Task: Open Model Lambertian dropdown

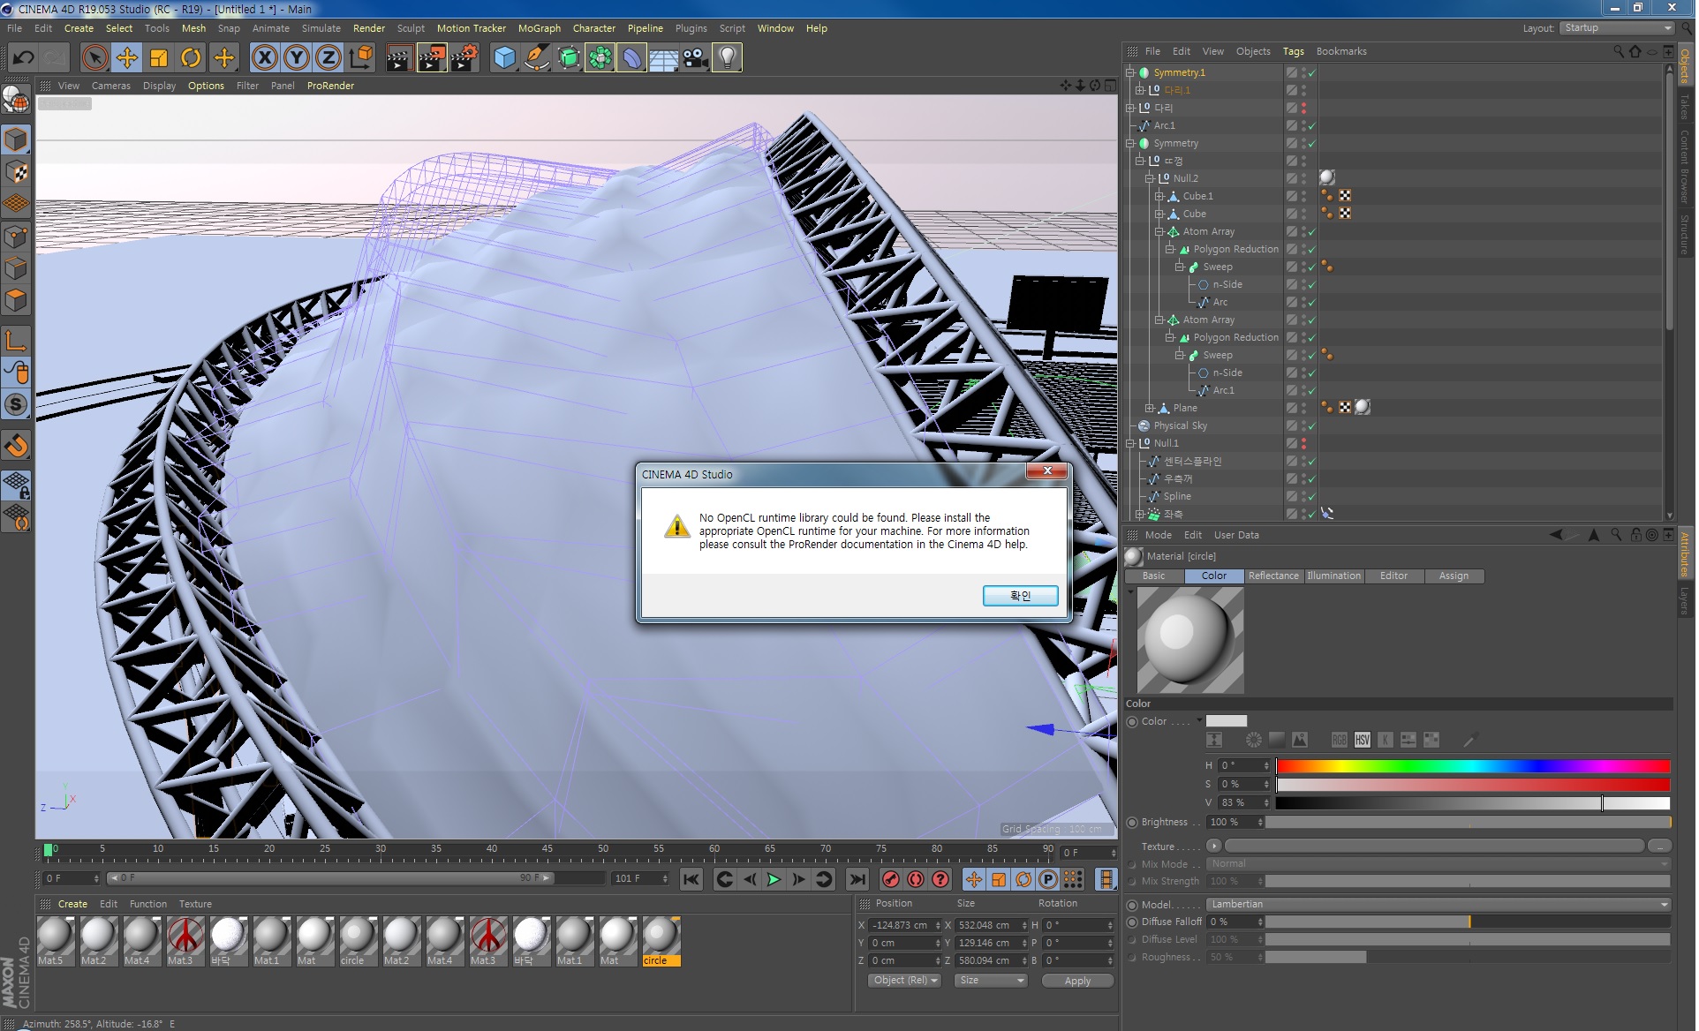Action: tap(1439, 904)
